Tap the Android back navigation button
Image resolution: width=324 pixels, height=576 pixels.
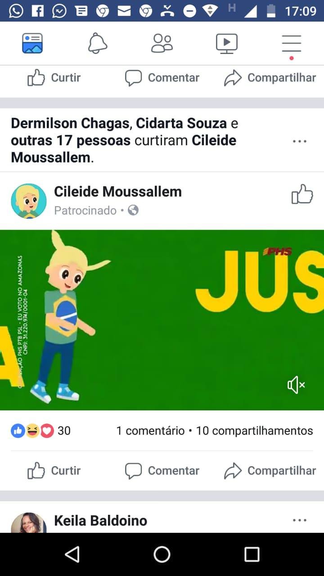pyautogui.click(x=72, y=554)
